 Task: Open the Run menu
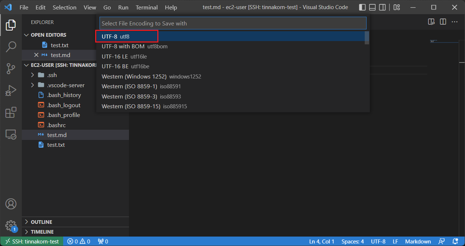[123, 7]
